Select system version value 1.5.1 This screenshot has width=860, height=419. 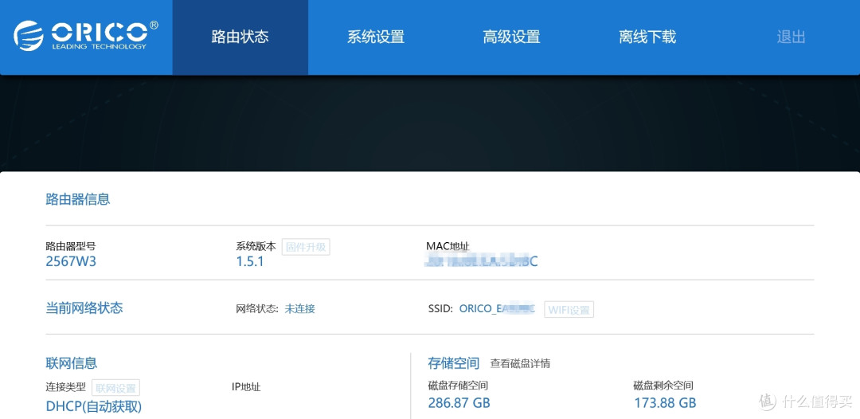[x=249, y=261]
